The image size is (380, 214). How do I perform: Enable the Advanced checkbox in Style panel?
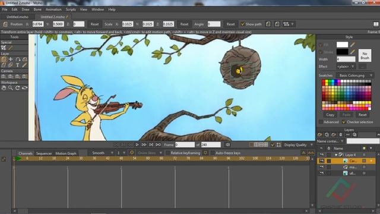321,122
